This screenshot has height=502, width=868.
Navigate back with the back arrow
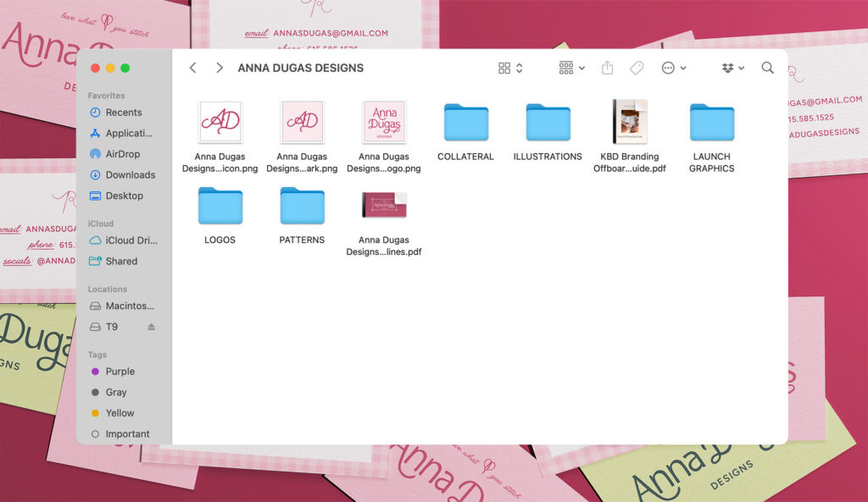pyautogui.click(x=192, y=68)
